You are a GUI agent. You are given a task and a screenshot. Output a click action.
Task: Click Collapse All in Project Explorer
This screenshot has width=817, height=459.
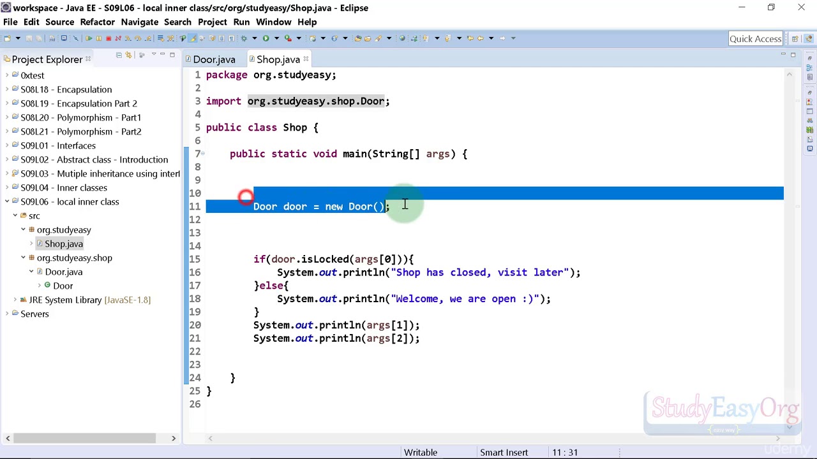point(119,55)
